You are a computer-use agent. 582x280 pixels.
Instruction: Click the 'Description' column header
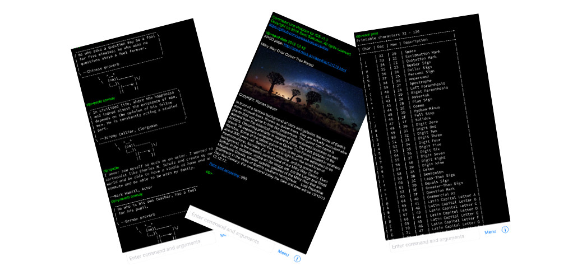[x=414, y=40]
